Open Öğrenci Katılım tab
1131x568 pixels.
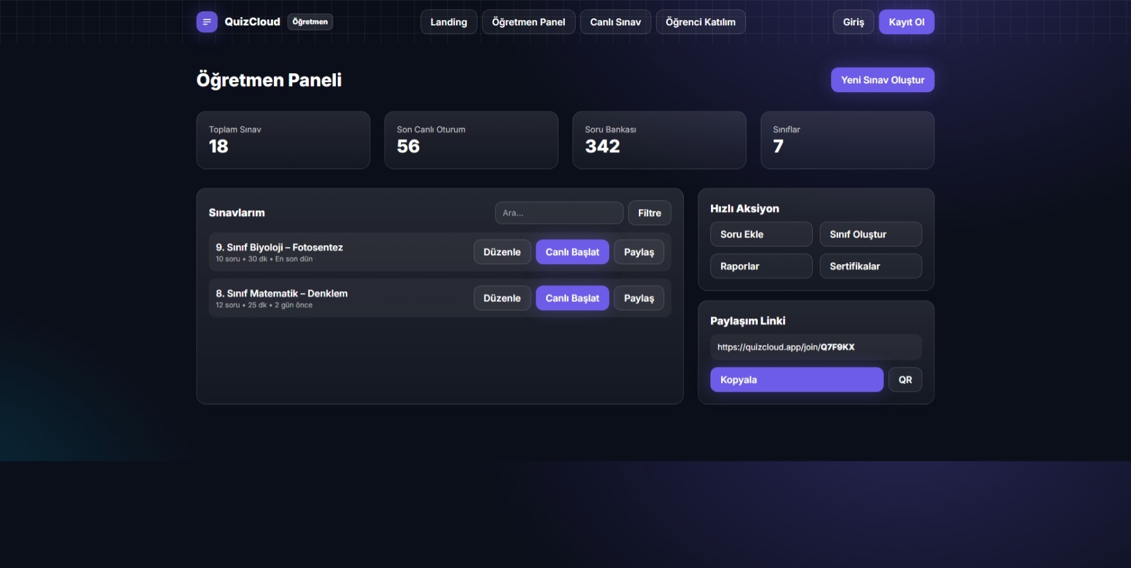point(700,22)
